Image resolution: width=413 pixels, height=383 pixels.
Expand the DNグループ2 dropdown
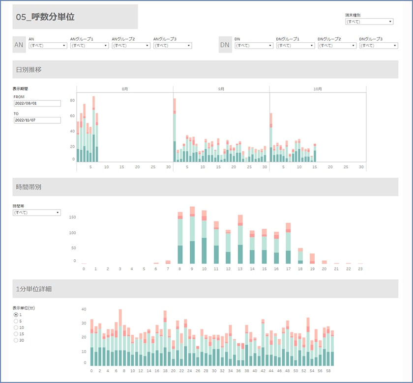(x=337, y=46)
